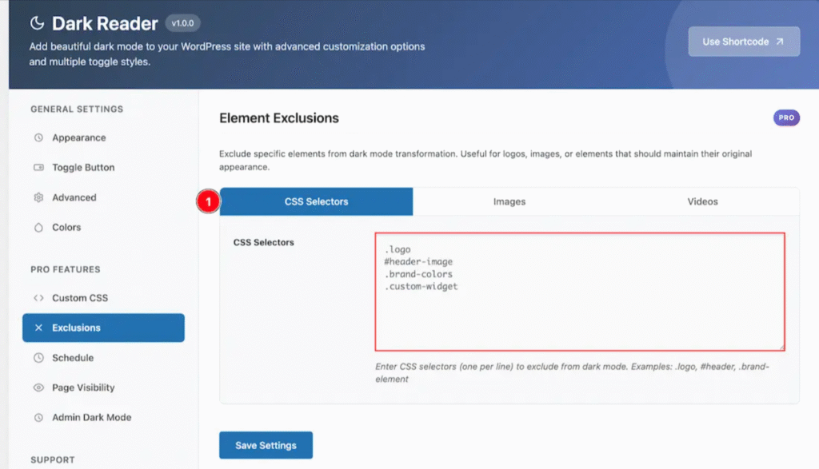Click the icon beside Admin Dark Mode

[x=38, y=417]
